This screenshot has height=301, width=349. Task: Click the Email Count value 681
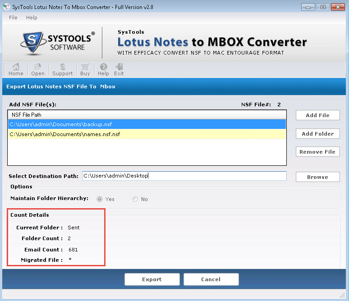click(x=73, y=250)
